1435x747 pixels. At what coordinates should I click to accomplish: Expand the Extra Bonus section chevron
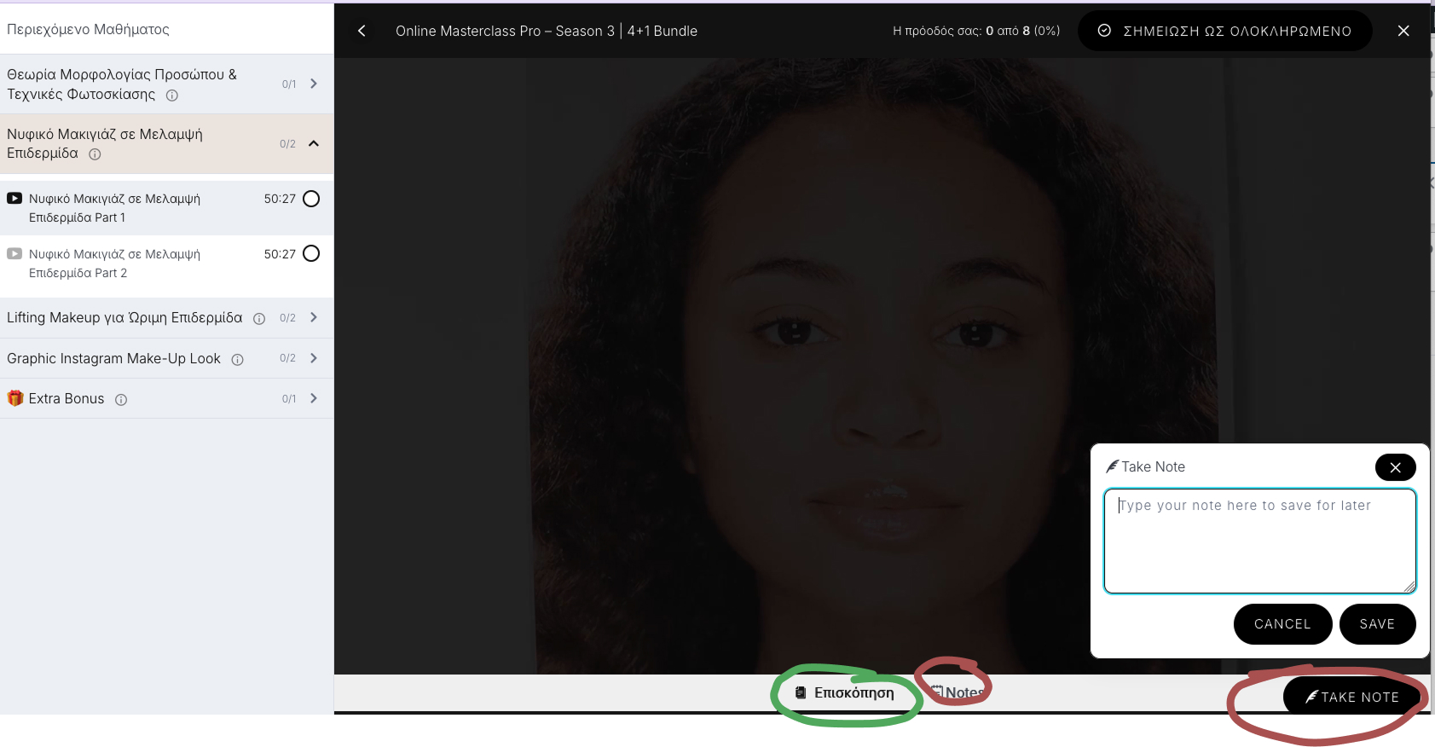(314, 398)
